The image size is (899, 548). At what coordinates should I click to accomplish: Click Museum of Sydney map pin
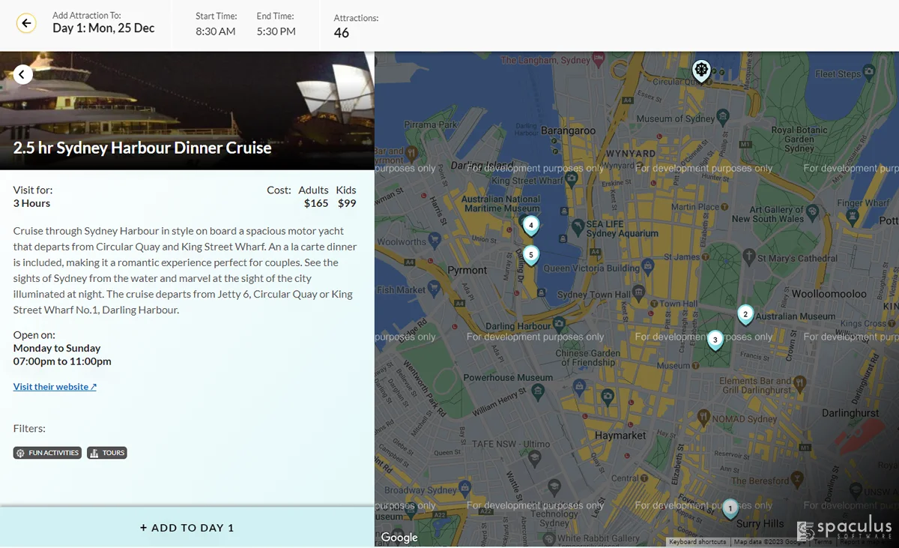click(722, 116)
